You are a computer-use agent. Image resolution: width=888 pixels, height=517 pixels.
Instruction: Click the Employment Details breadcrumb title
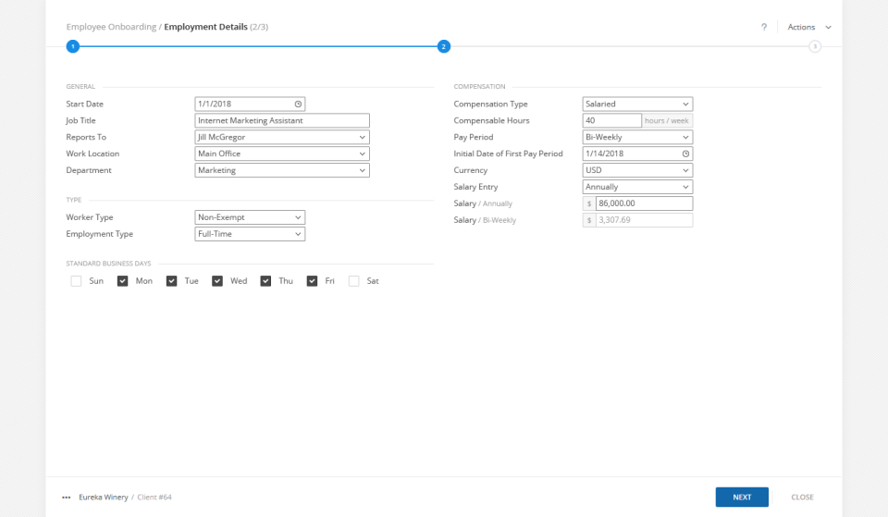point(205,27)
